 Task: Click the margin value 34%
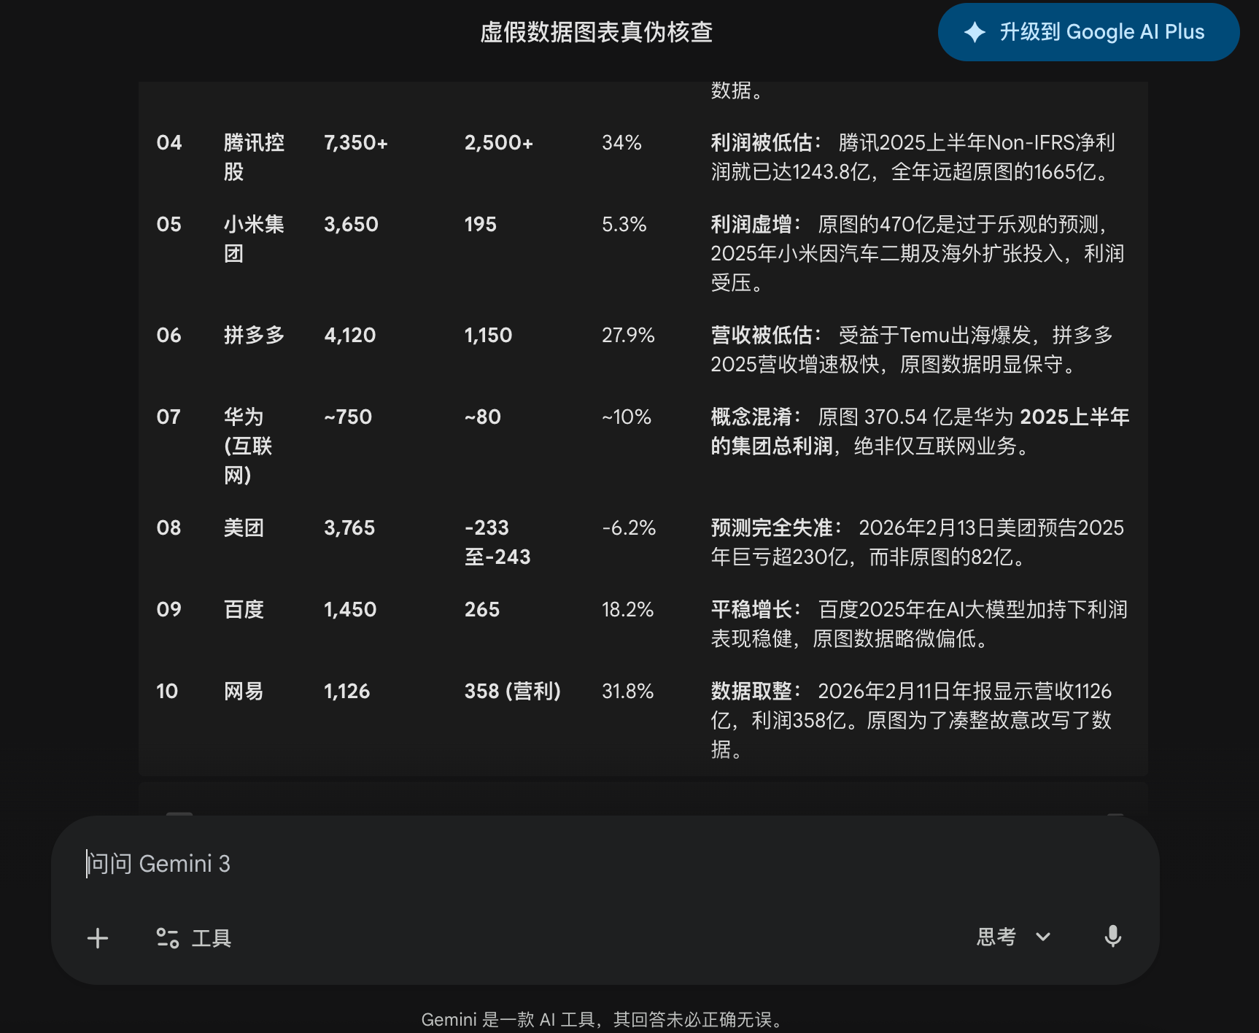coord(621,142)
